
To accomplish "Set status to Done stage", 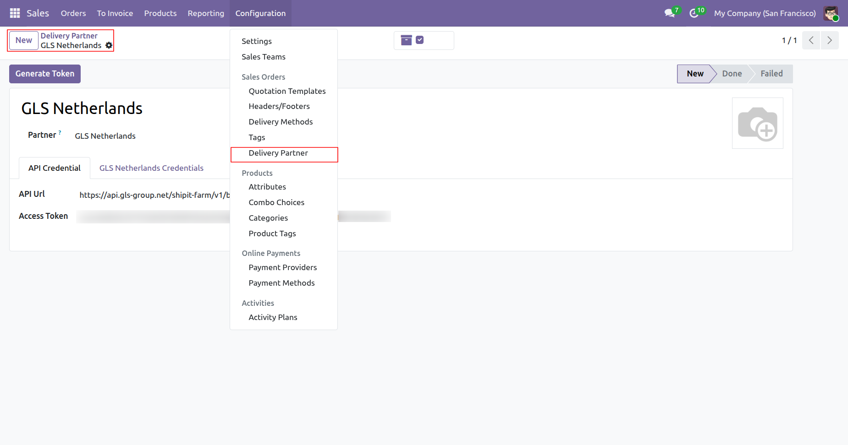I will 732,74.
